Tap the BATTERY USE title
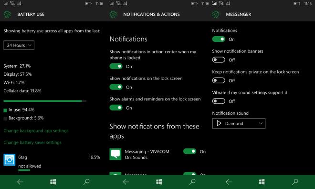Screen dimensions: 315x189 coord(31,14)
